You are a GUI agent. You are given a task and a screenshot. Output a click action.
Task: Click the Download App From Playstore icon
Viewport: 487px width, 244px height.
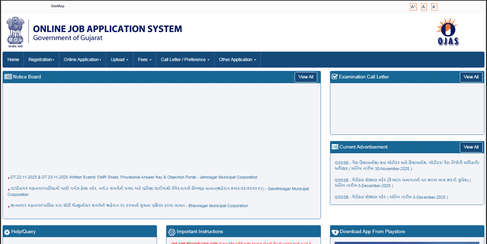click(x=335, y=231)
